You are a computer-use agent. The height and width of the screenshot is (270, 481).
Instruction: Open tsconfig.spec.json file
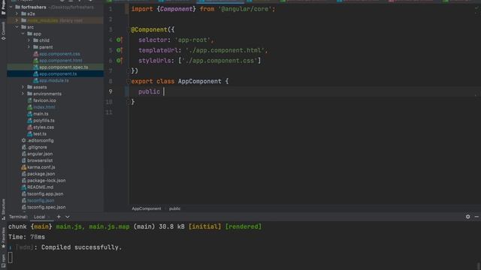(x=46, y=207)
